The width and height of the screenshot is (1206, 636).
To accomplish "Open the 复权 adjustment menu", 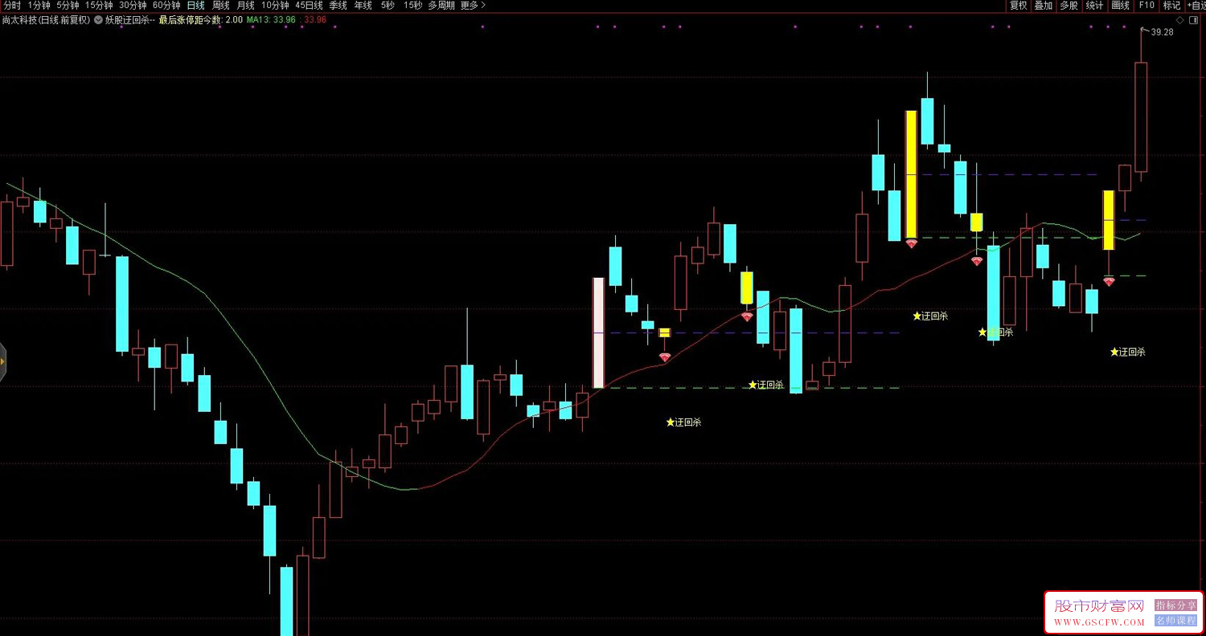I will [x=1018, y=5].
